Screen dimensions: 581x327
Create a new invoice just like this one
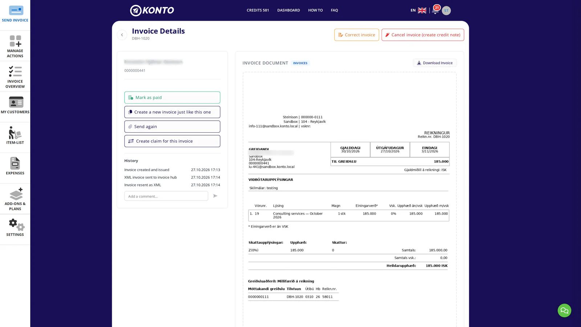point(172,112)
